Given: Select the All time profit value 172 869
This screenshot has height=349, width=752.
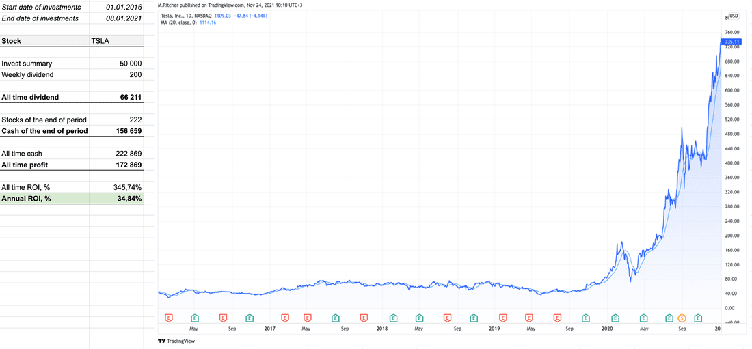Looking at the screenshot, I should 116,165.
